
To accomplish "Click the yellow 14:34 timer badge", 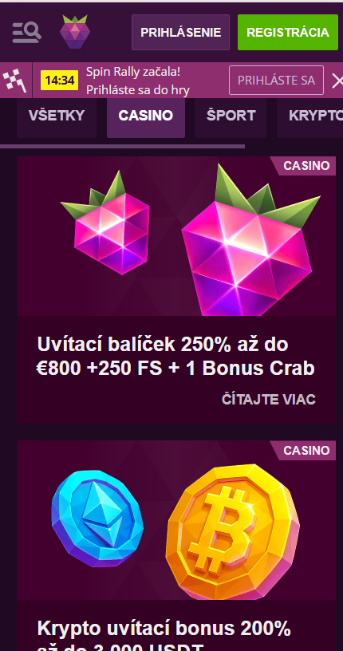I will click(x=59, y=81).
